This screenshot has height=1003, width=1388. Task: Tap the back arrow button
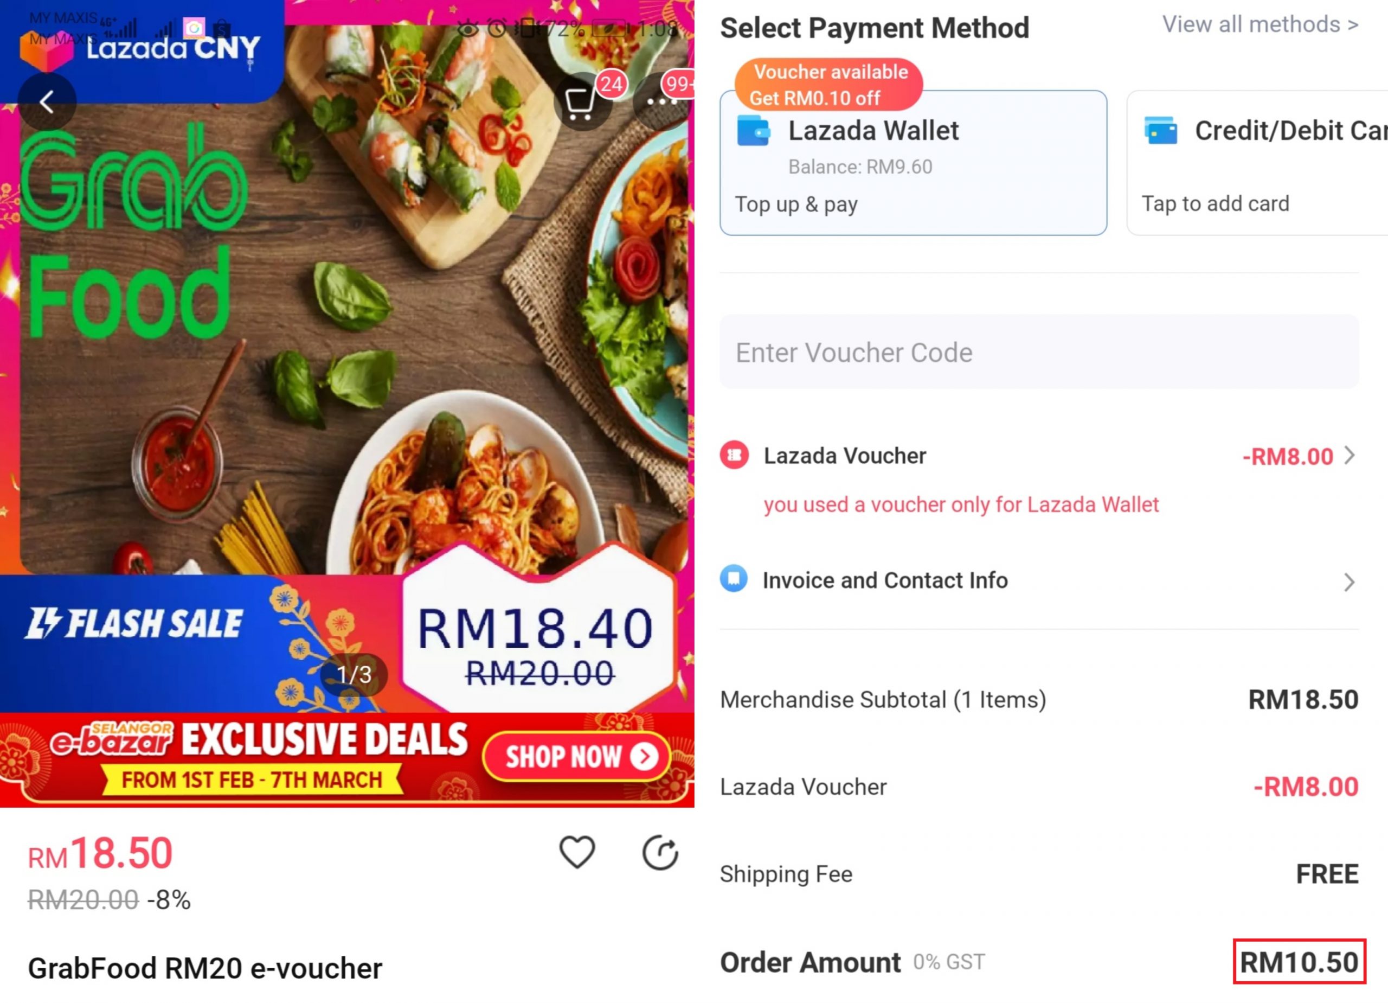tap(47, 101)
